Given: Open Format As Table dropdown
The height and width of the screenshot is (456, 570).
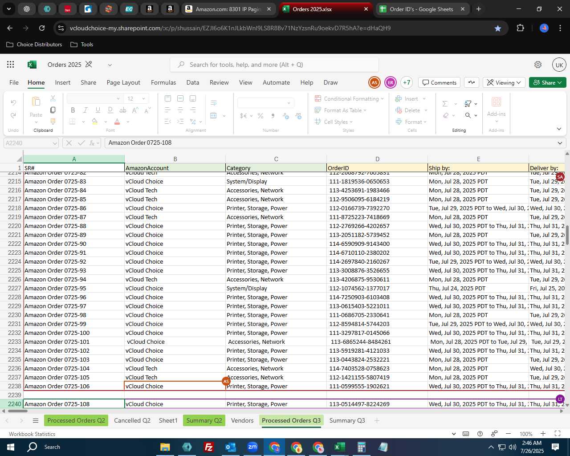Looking at the screenshot, I should [x=341, y=110].
